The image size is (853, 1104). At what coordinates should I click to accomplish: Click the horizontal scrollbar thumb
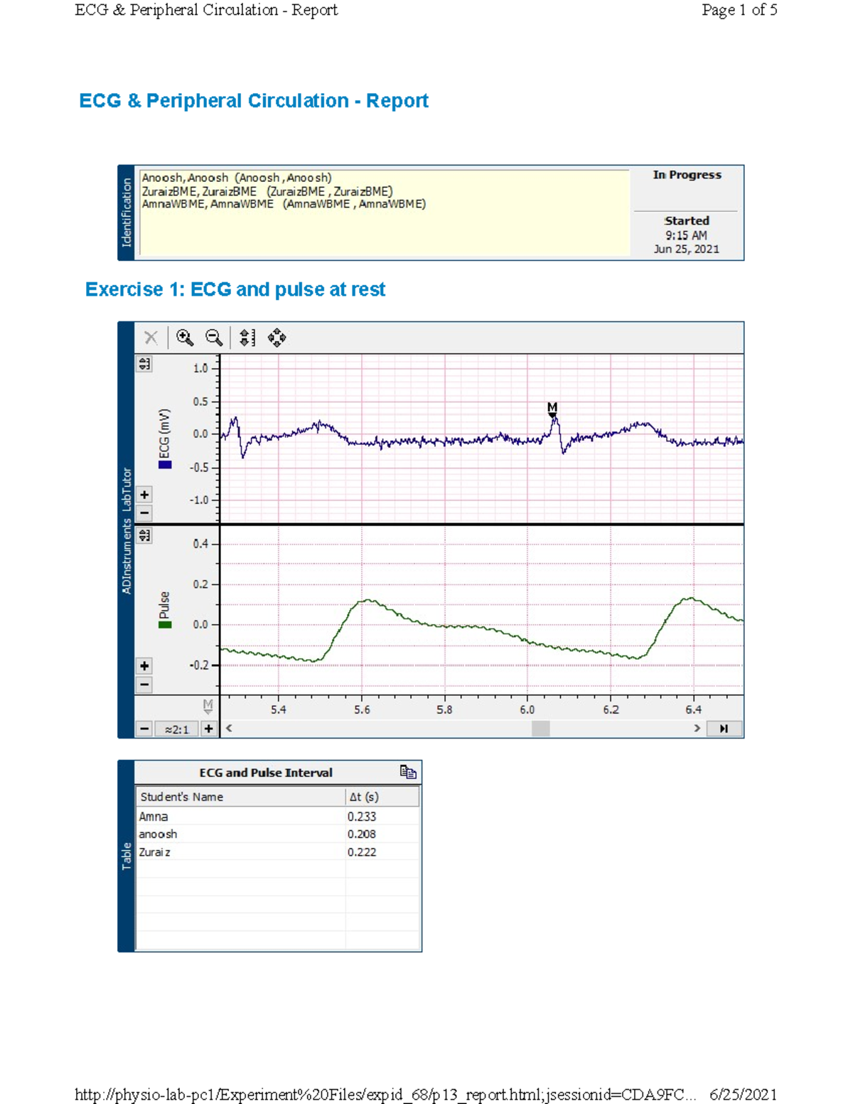(x=540, y=729)
